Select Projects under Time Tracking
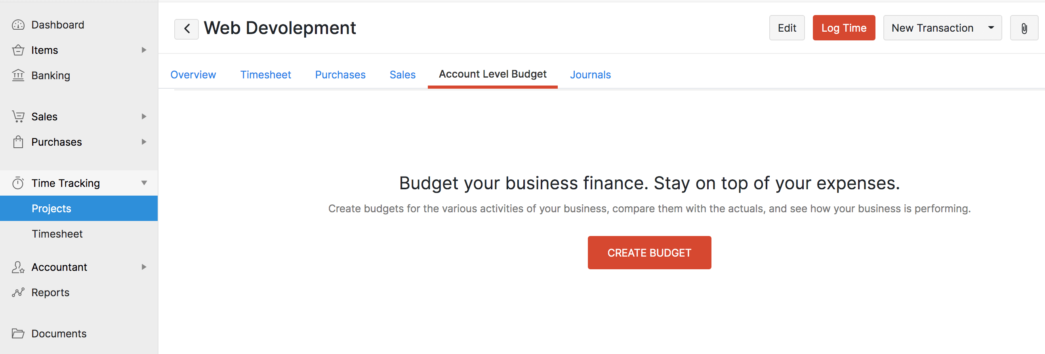 pos(51,208)
